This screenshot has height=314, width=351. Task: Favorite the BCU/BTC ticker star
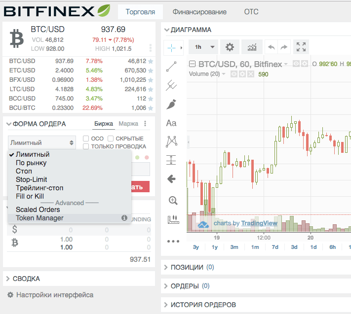151,108
